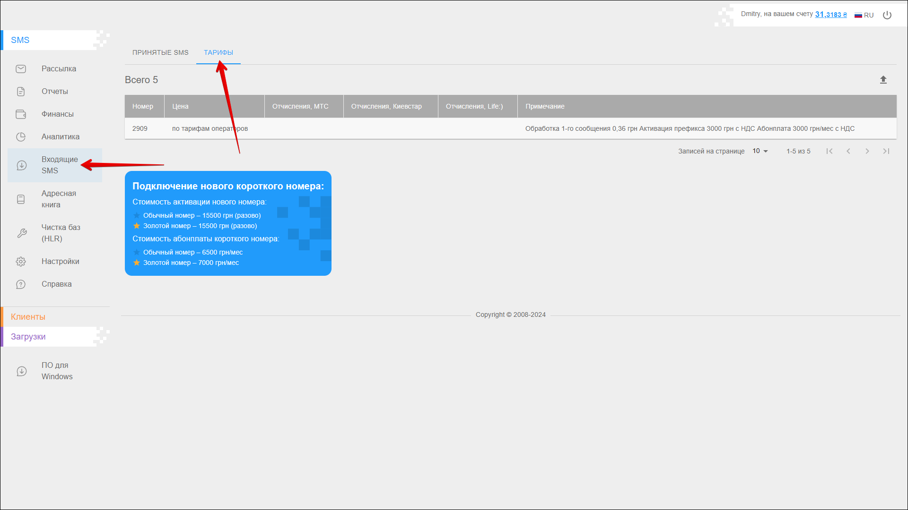Image resolution: width=908 pixels, height=510 pixels.
Task: Open ПО для Windows download link
Action: point(57,371)
